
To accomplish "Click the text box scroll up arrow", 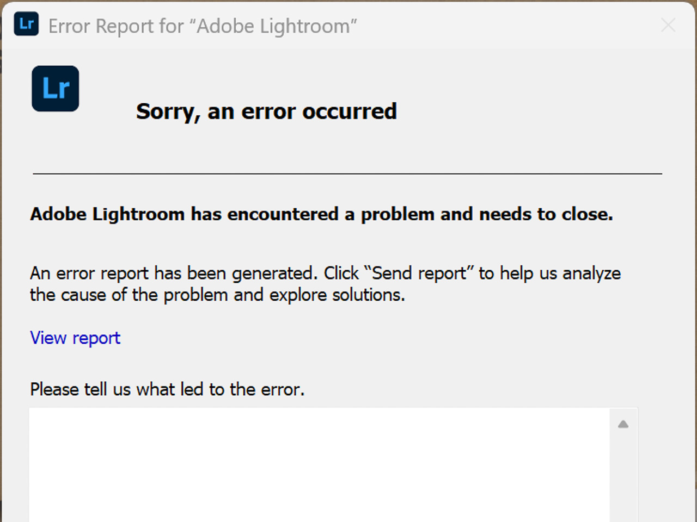I will (623, 424).
